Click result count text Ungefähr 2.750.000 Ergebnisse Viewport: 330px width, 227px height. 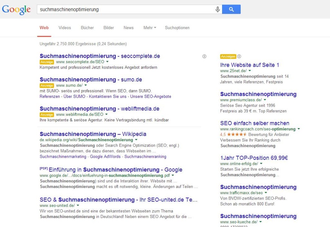83,44
